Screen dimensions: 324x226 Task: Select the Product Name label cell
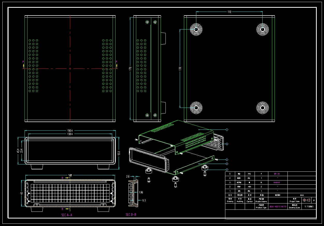coord(261,200)
